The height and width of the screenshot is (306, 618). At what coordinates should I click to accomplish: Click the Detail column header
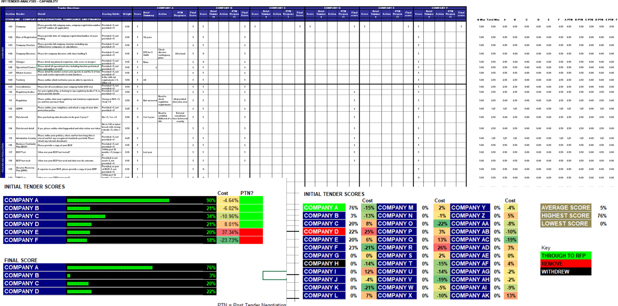point(69,14)
